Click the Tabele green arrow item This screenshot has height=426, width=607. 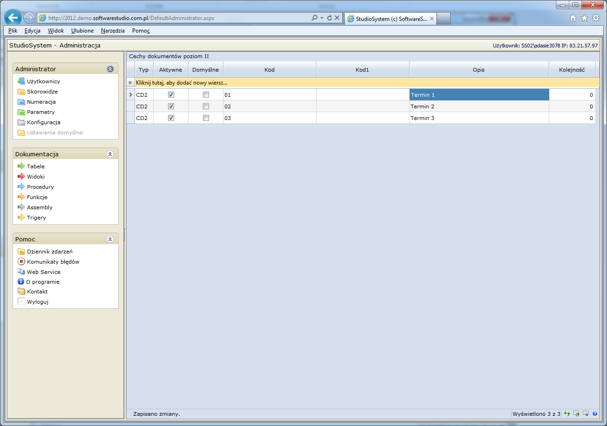[35, 166]
